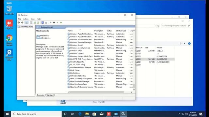This screenshot has width=209, height=117.
Task: Open the Action menu in Services
Action: pyautogui.click(x=26, y=19)
